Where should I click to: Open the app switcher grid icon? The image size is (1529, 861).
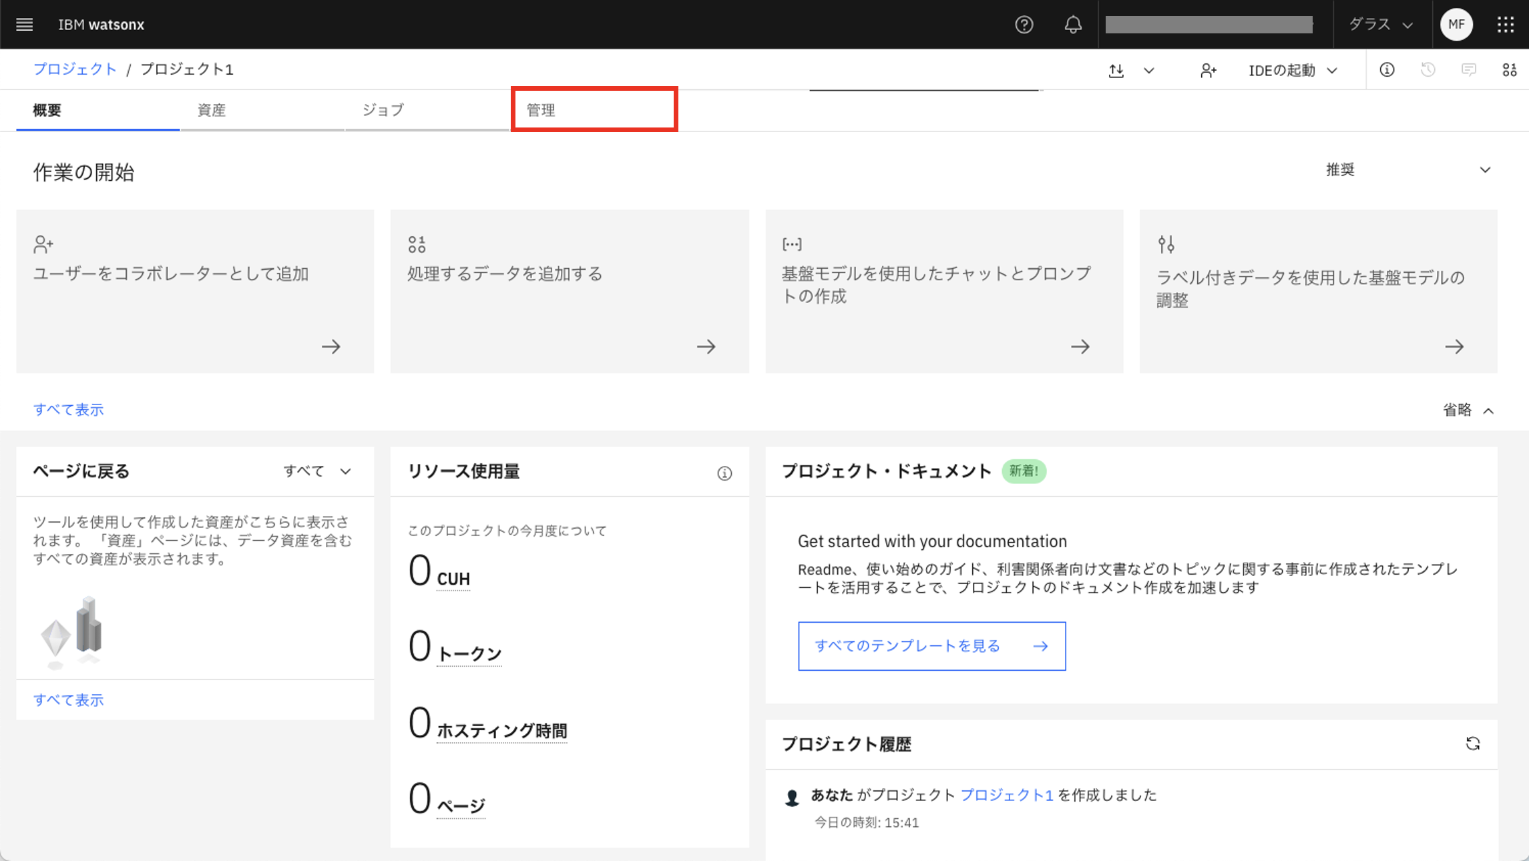(x=1505, y=25)
